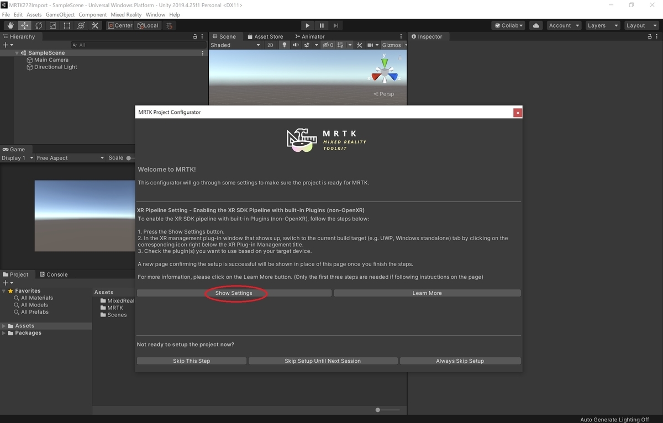Toggle grid snapping icon in toolbar
The width and height of the screenshot is (663, 423).
pos(170,25)
